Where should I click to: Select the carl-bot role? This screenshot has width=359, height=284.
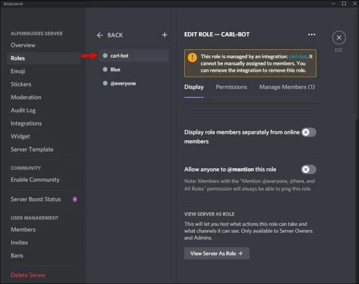[134, 56]
